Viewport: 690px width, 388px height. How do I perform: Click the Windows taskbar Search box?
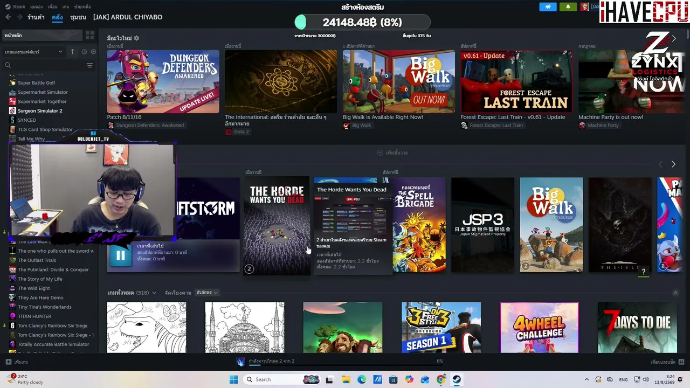[281, 379]
